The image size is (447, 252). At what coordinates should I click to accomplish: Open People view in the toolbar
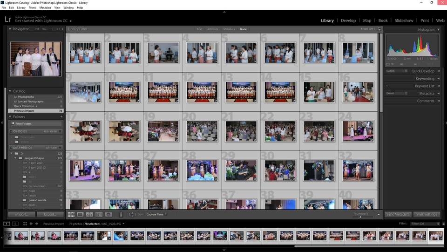point(108,214)
